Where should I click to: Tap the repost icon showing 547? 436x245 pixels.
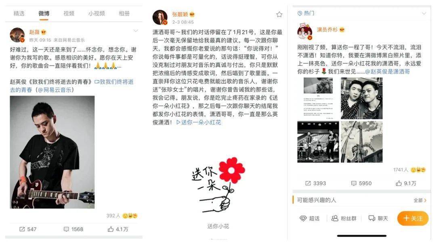tap(22, 229)
